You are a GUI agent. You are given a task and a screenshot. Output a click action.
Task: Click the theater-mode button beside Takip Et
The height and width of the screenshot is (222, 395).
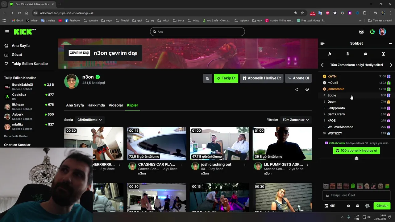point(207,78)
